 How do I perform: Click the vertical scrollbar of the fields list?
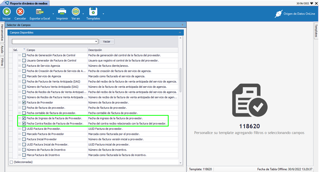click(181, 80)
